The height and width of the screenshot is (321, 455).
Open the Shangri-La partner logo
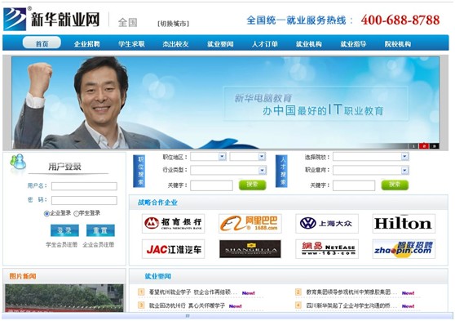click(x=250, y=249)
